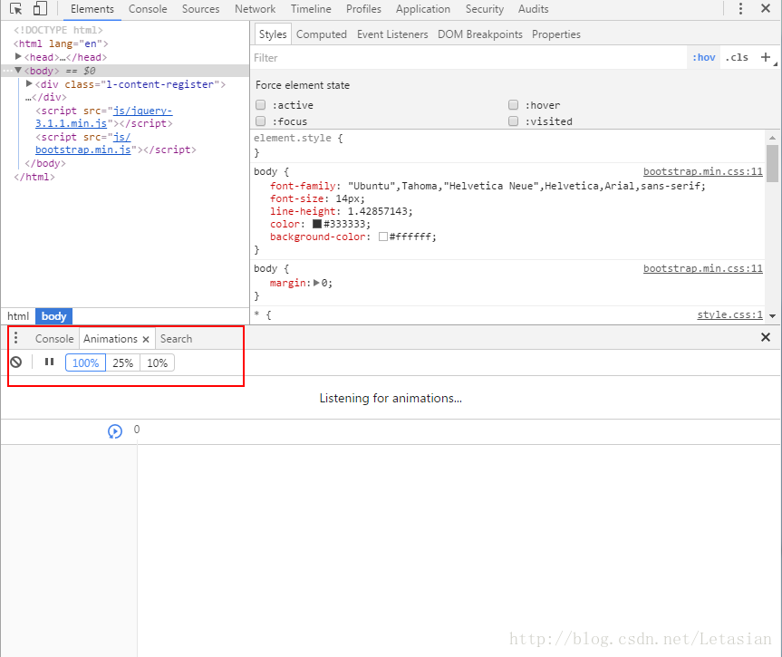Pause all animations
The width and height of the screenshot is (782, 657).
pyautogui.click(x=49, y=362)
